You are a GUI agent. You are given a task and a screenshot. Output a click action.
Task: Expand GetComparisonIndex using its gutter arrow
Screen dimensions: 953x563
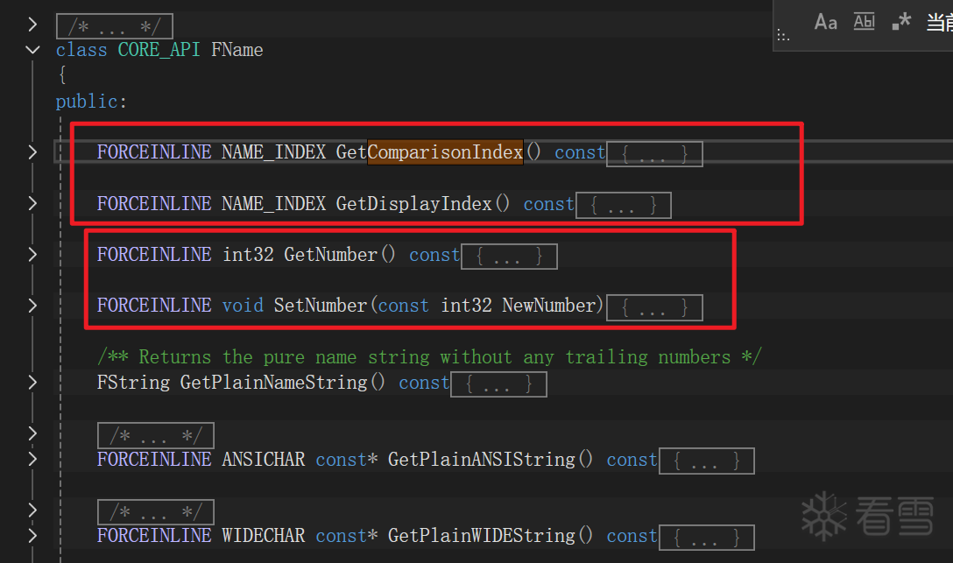click(32, 152)
